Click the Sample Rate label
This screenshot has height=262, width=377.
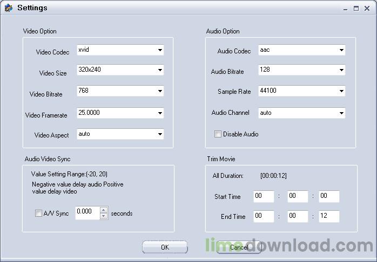[x=234, y=92]
